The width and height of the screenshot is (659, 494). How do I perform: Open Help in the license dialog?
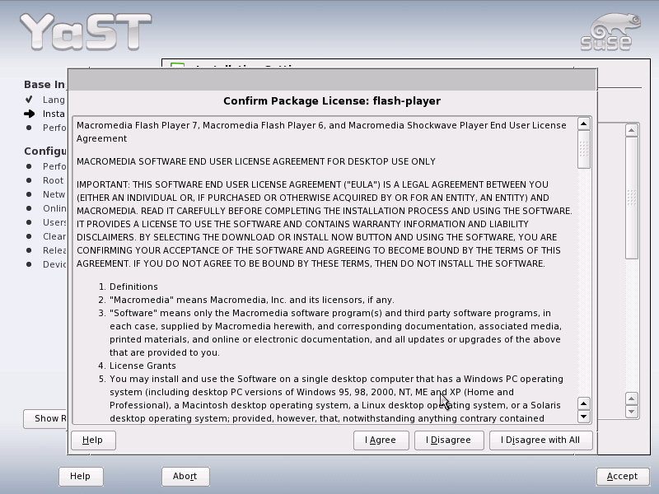[93, 440]
